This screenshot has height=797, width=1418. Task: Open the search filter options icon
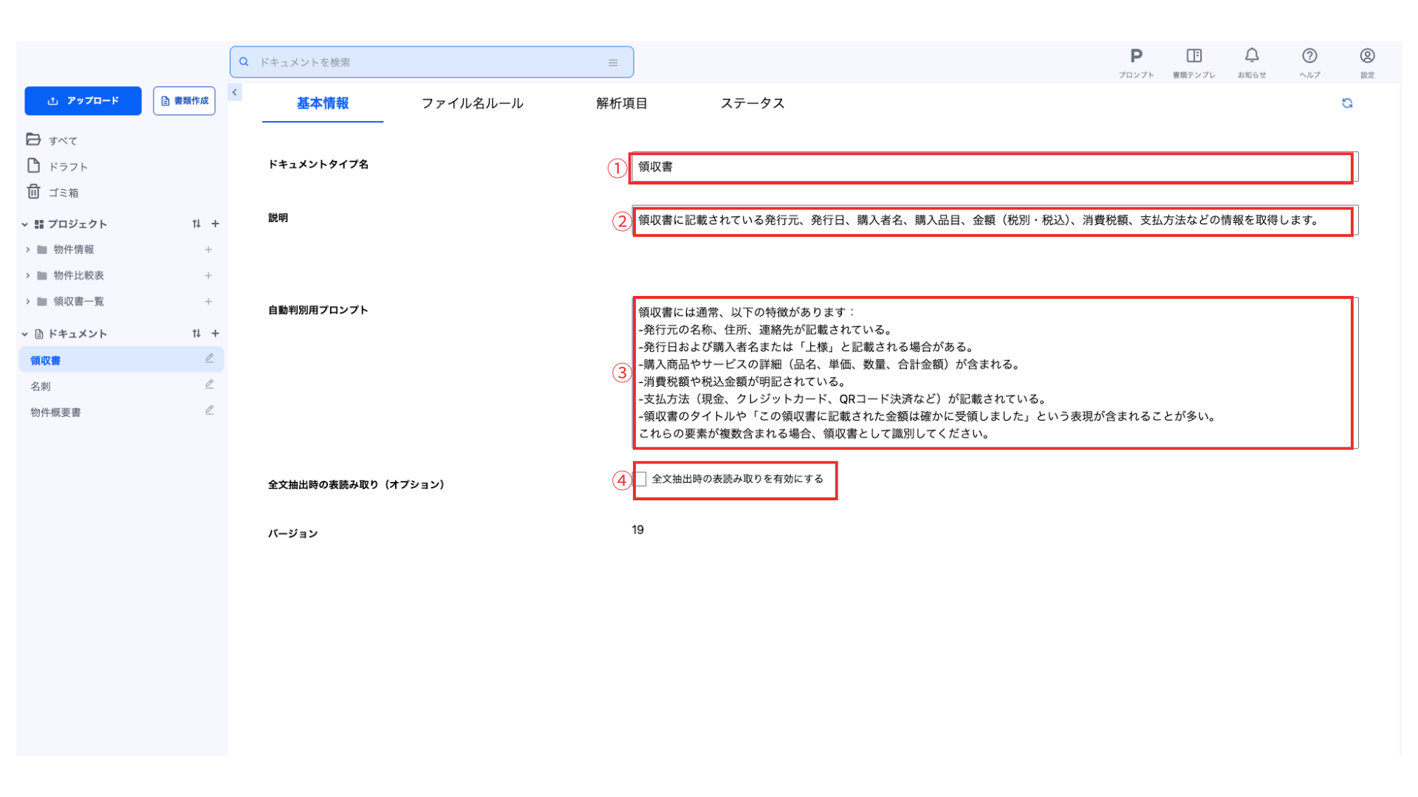pyautogui.click(x=613, y=63)
